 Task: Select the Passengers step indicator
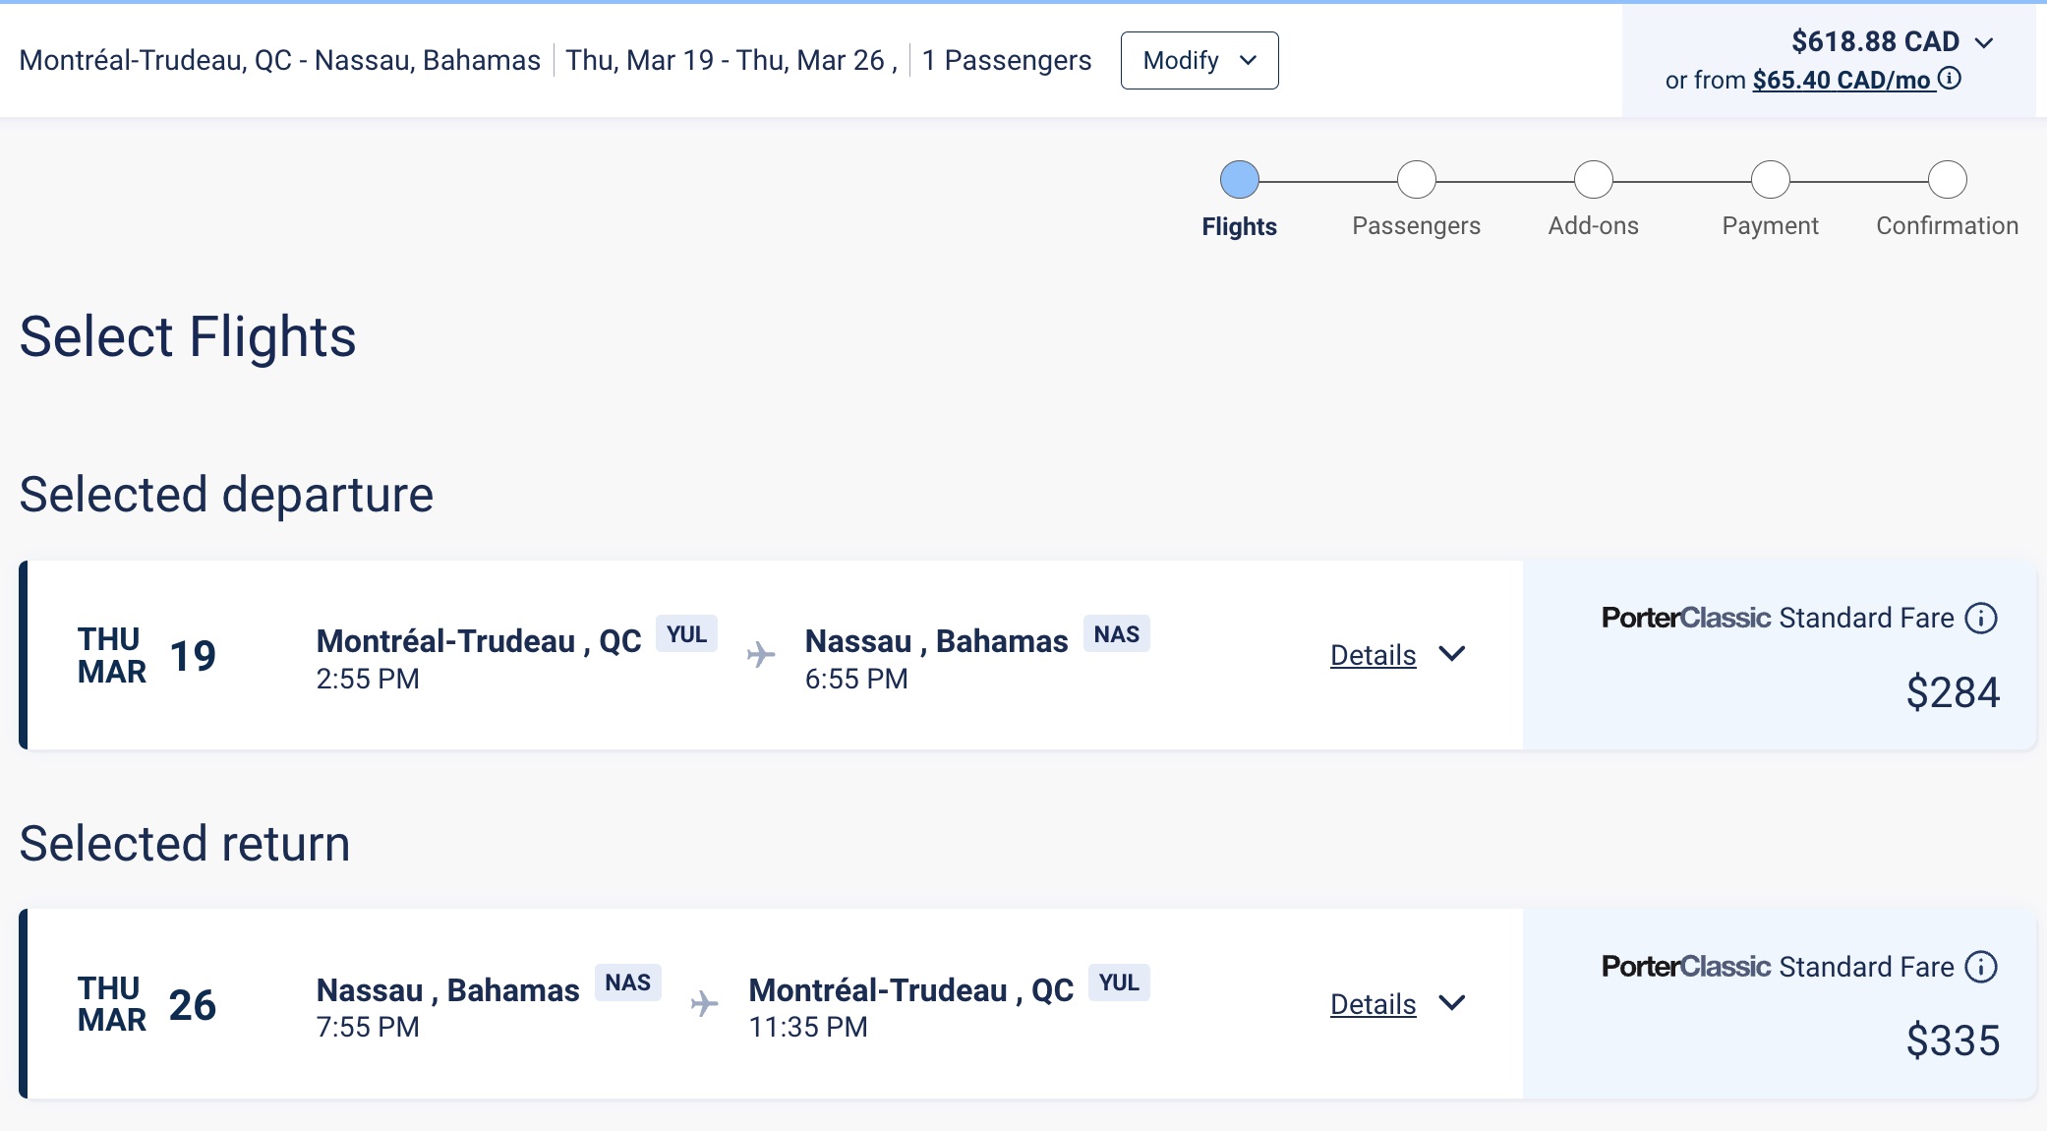click(1416, 179)
